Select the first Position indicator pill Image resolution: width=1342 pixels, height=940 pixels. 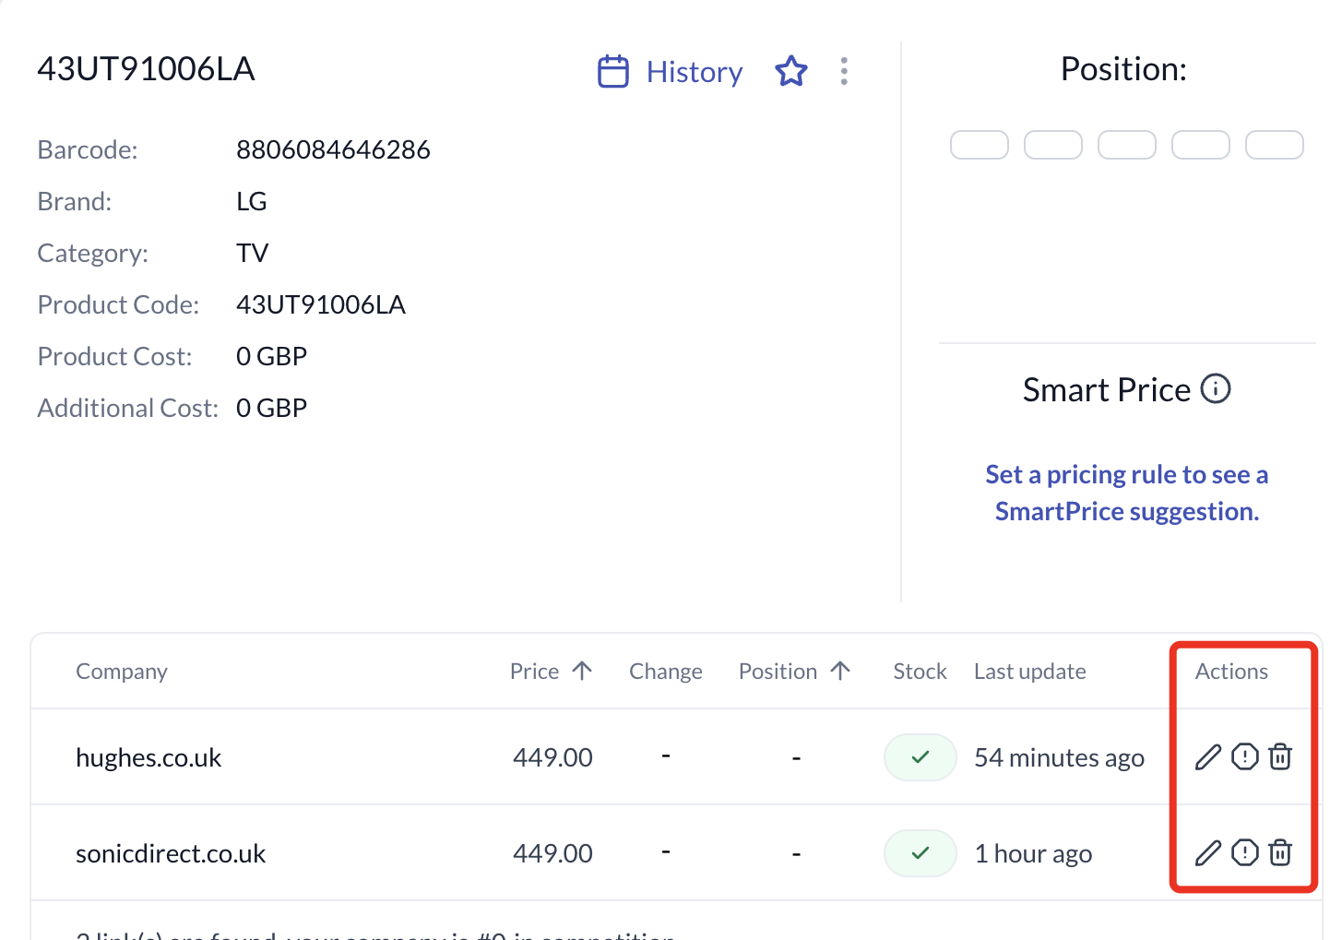(980, 145)
